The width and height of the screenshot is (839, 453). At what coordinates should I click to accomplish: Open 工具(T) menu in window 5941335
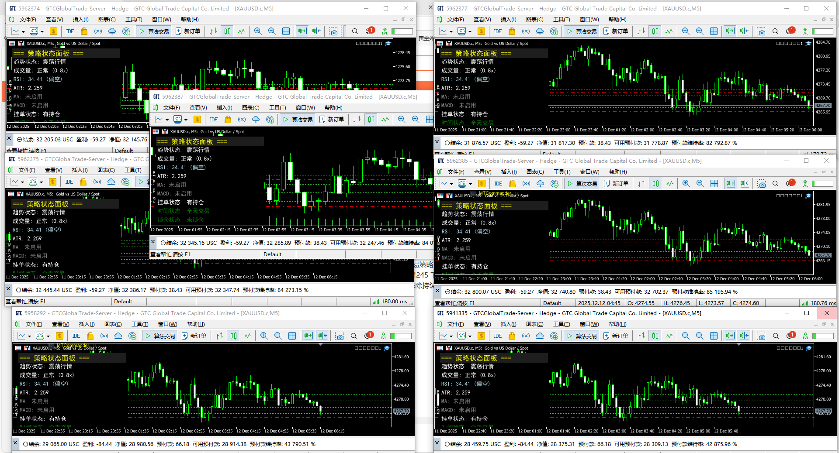click(x=562, y=324)
